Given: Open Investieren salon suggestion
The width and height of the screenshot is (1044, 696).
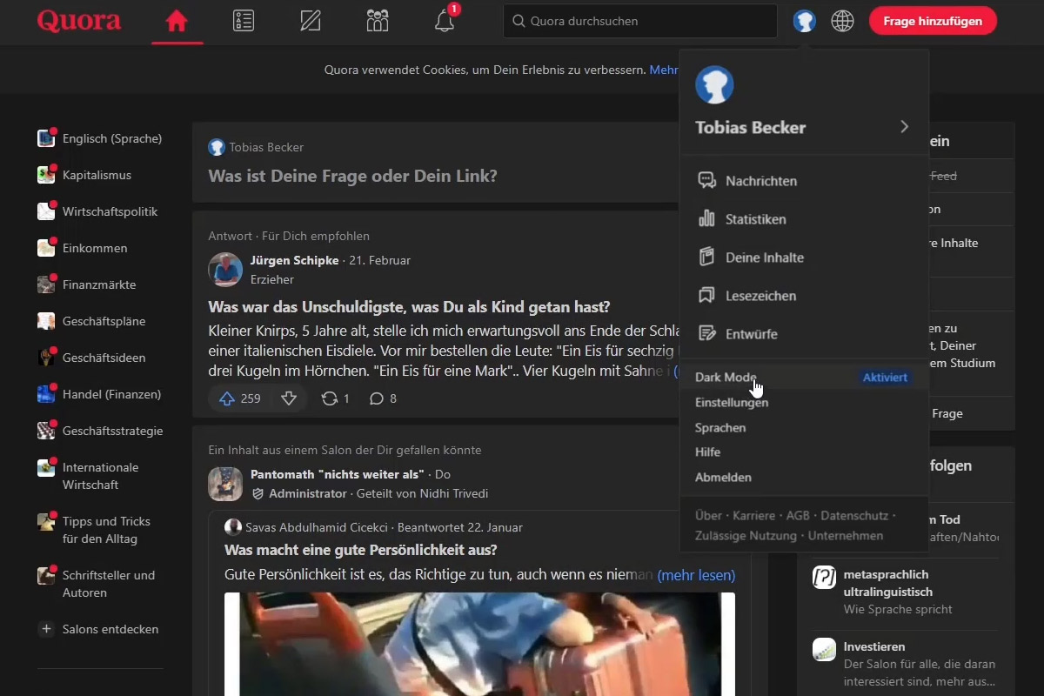Looking at the screenshot, I should click(874, 646).
